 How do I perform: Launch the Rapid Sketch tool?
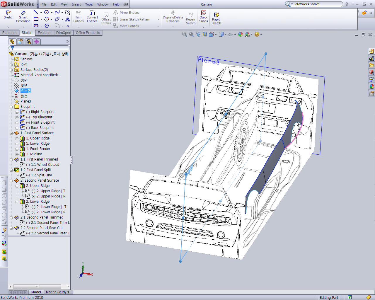(216, 18)
